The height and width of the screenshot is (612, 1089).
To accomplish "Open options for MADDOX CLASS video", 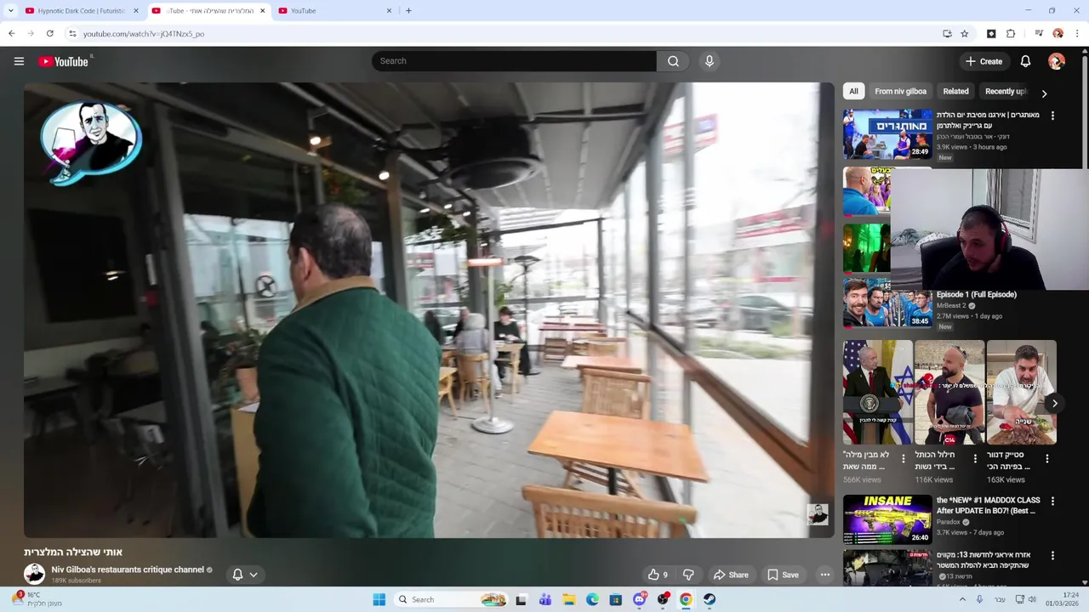I will pos(1052,501).
